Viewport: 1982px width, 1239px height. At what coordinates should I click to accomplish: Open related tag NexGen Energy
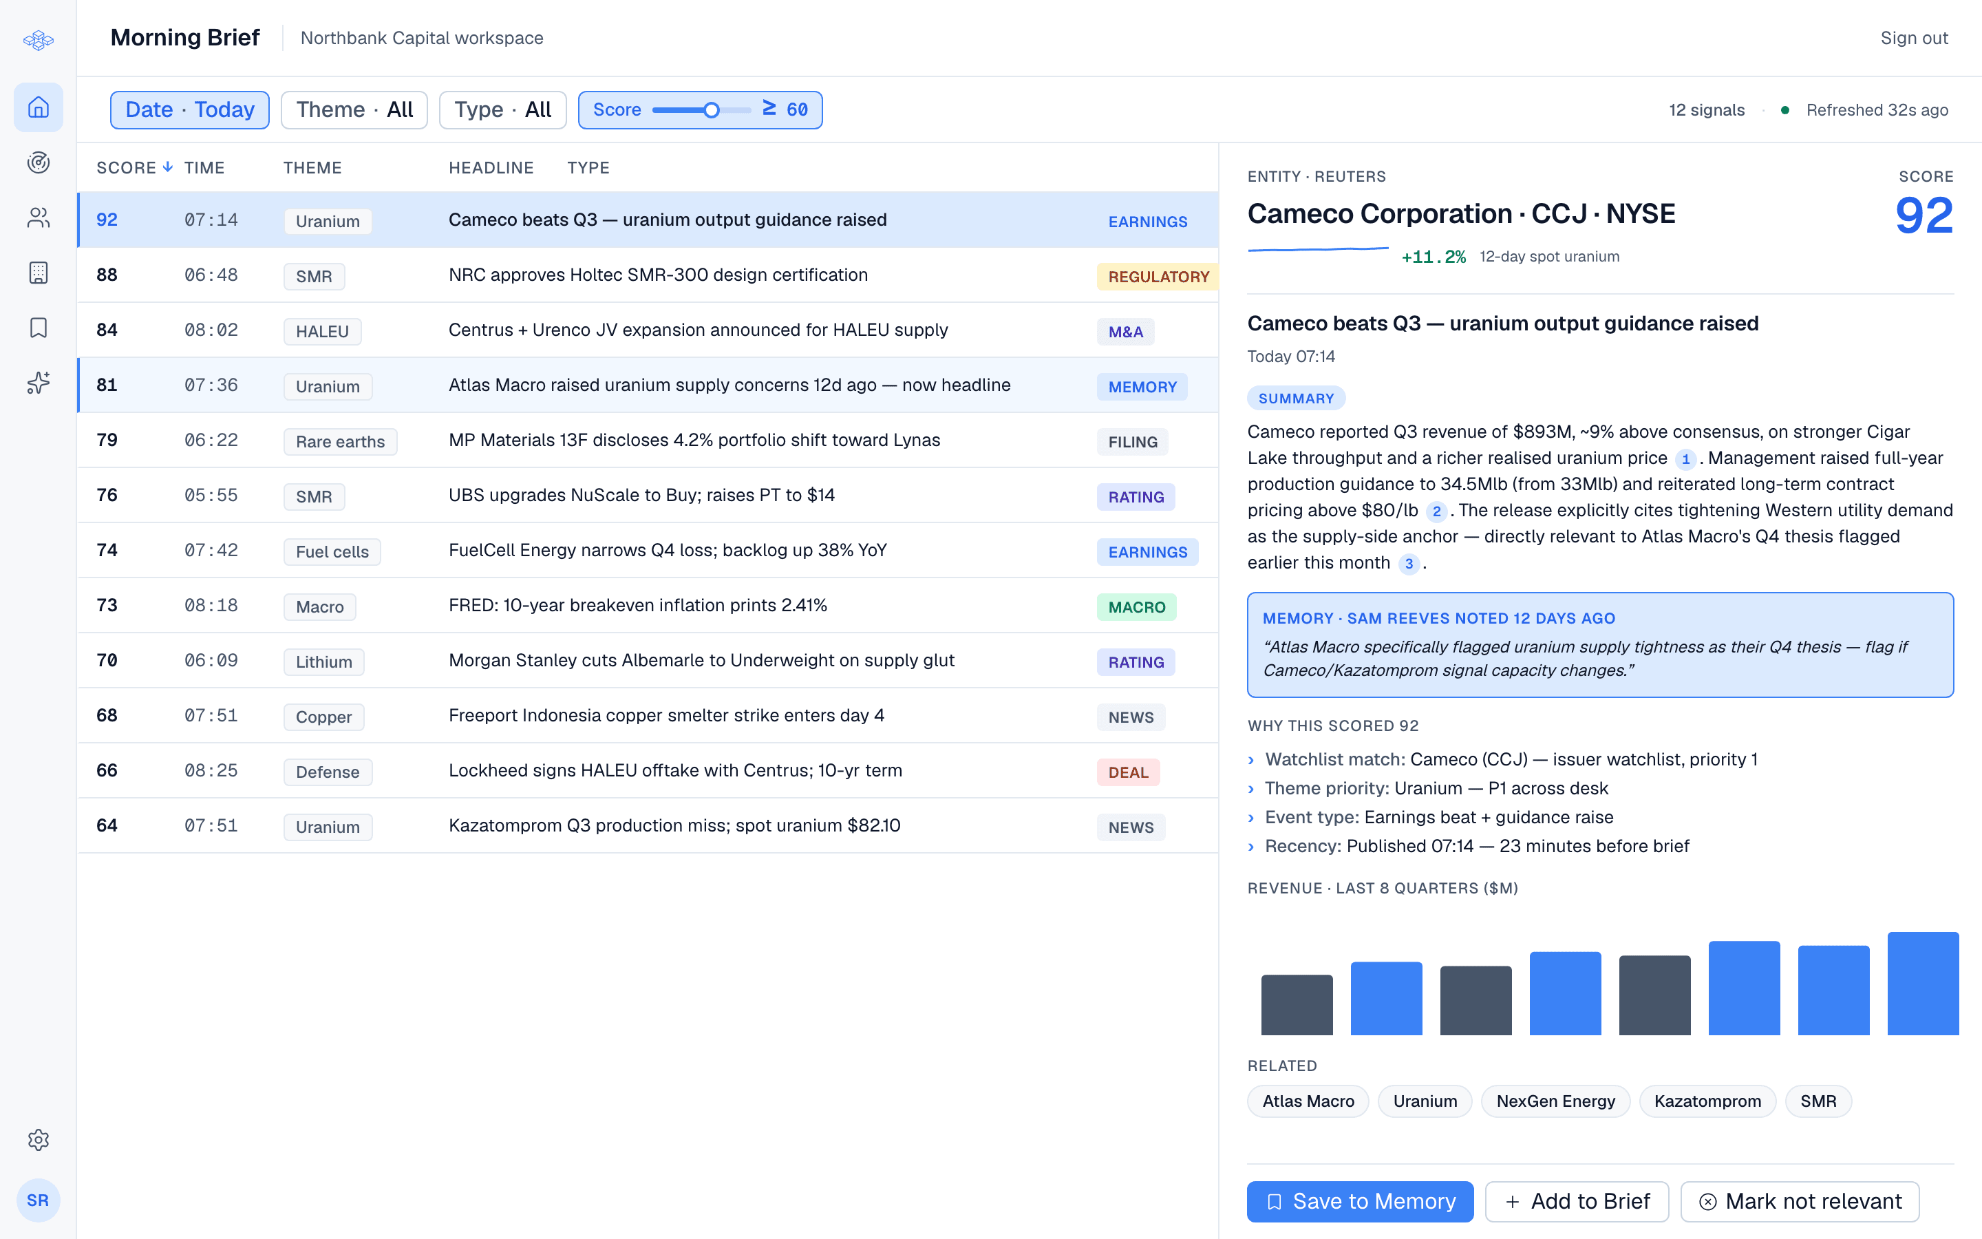1555,1101
